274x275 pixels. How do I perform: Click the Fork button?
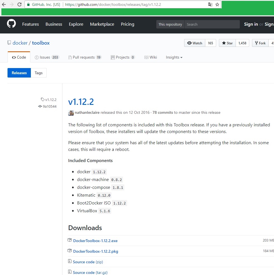coord(260,43)
